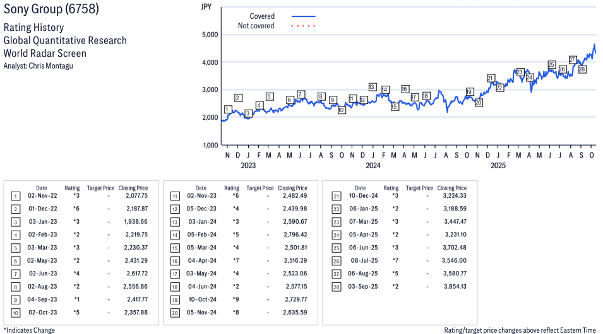603x334 pixels.
Task: Click the Sony Group (6758) title
Action: tap(51, 9)
